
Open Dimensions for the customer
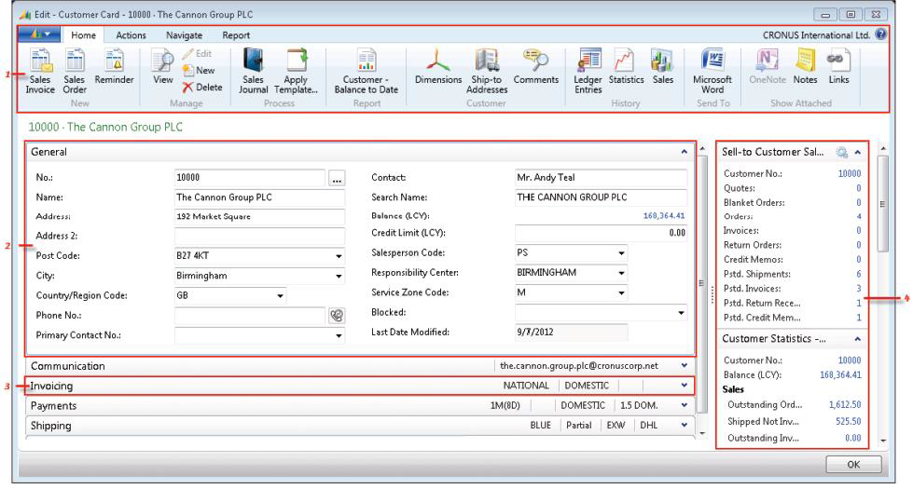click(438, 66)
